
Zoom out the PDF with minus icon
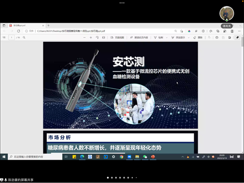pyautogui.click(x=84, y=37)
